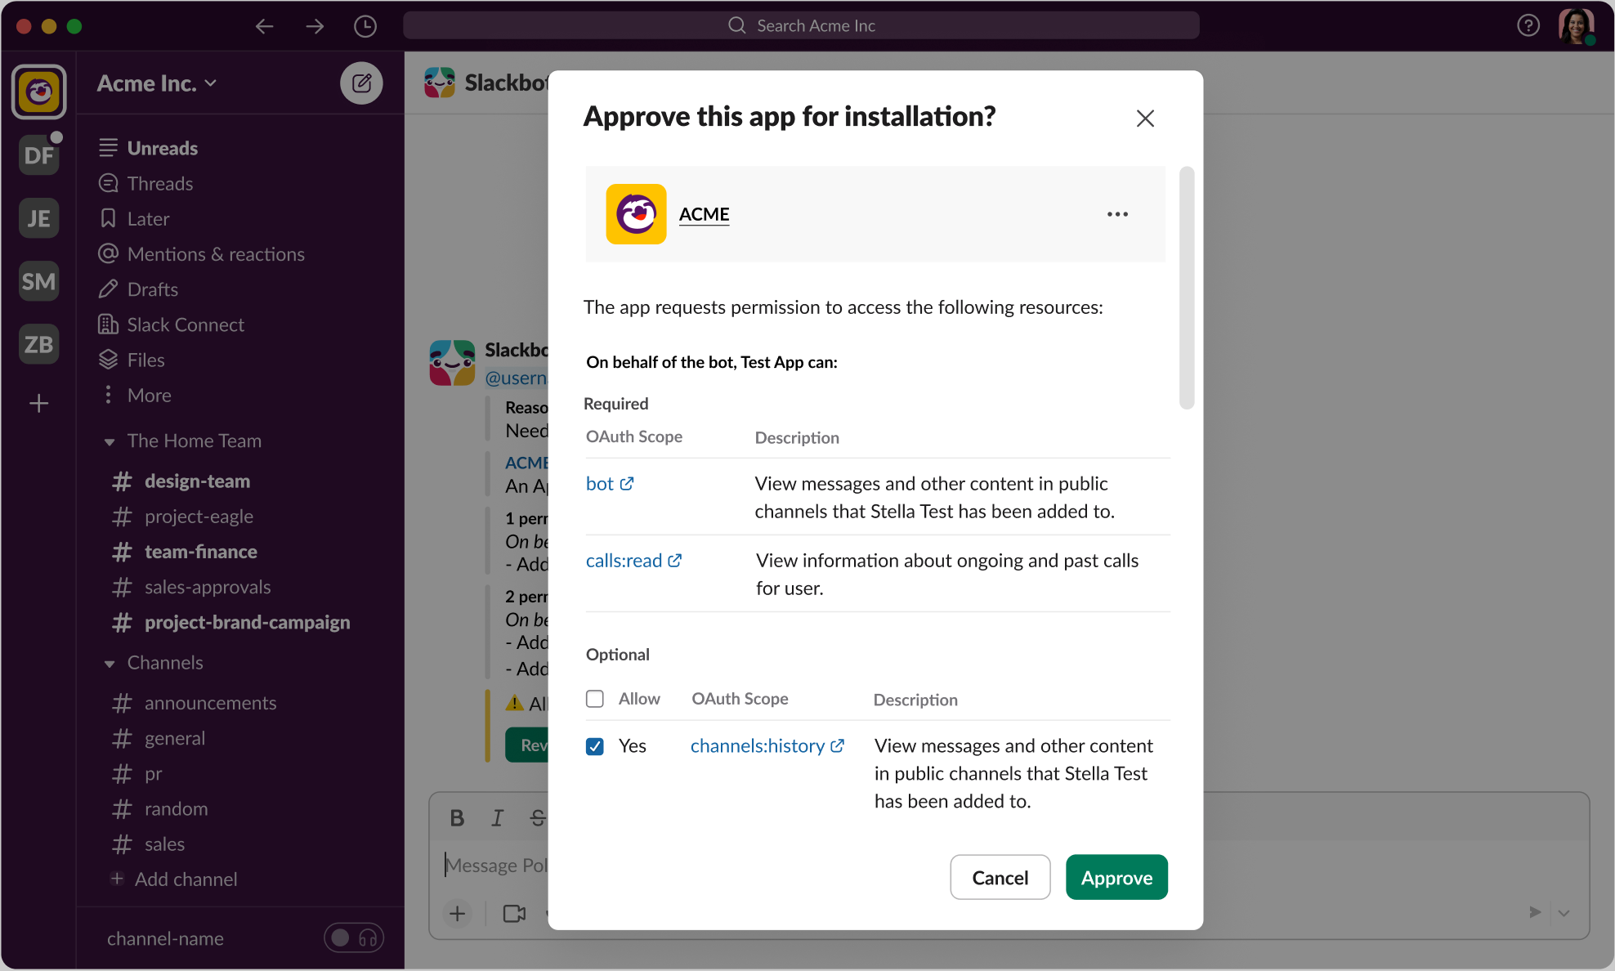Image resolution: width=1615 pixels, height=971 pixels.
Task: Uncheck the Yes checkbox for channels:history
Action: click(x=594, y=746)
